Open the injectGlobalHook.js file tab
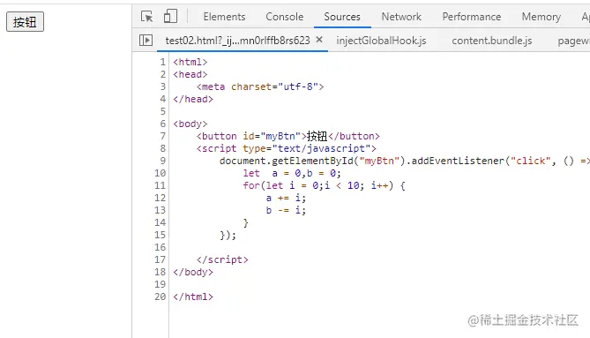The image size is (590, 338). point(381,41)
